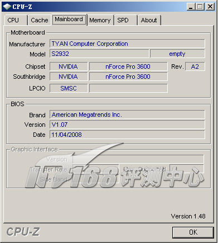The image size is (218, 243).
Task: Click the SMSC LPCIO field
Action: point(69,88)
